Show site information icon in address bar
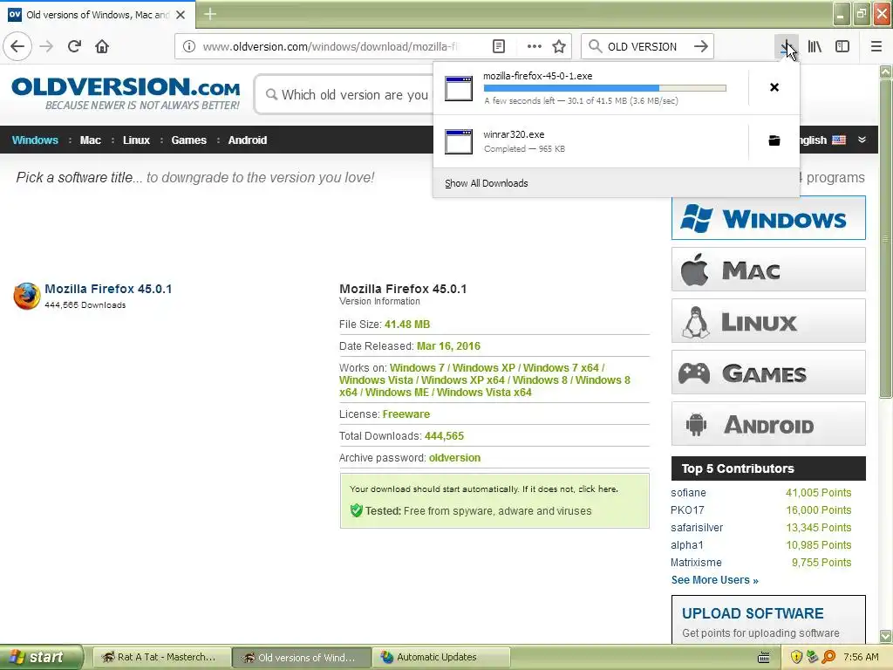The image size is (893, 670). pyautogui.click(x=189, y=46)
